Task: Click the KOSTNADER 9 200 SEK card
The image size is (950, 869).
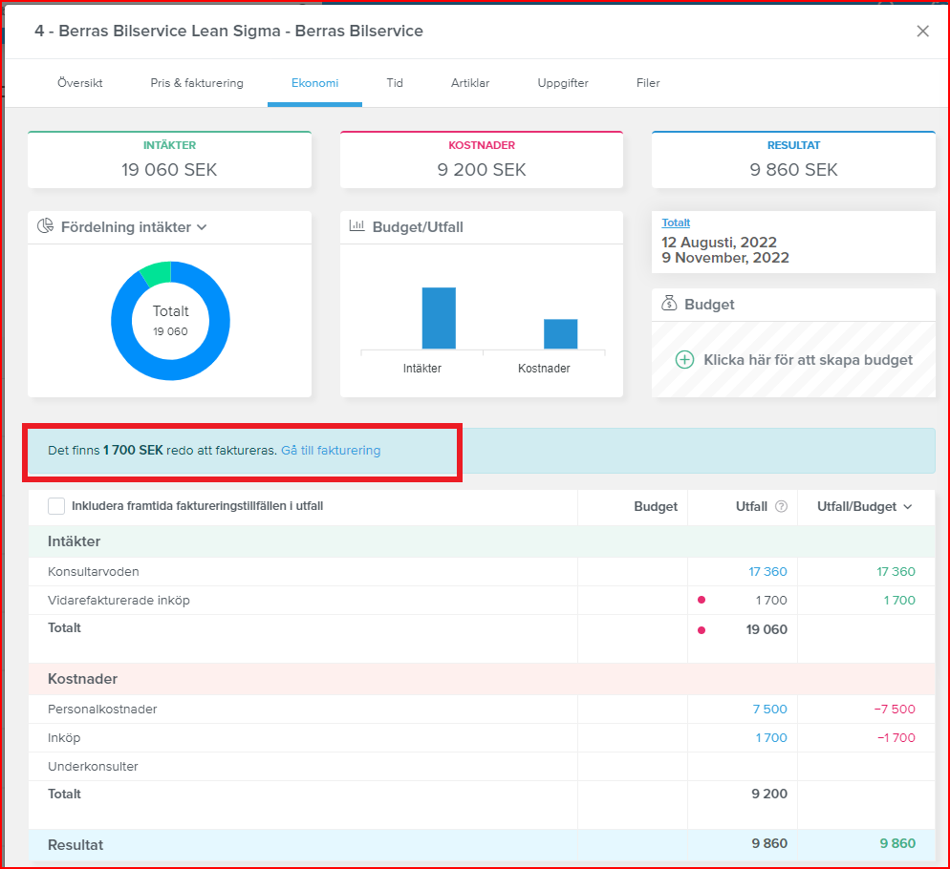Action: click(482, 159)
